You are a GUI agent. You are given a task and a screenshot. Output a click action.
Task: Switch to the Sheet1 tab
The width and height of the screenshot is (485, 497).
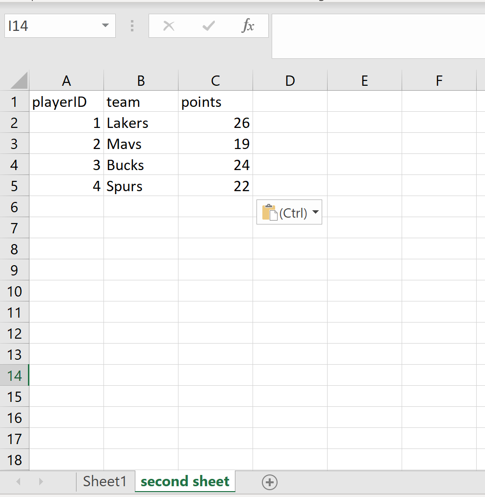point(105,481)
